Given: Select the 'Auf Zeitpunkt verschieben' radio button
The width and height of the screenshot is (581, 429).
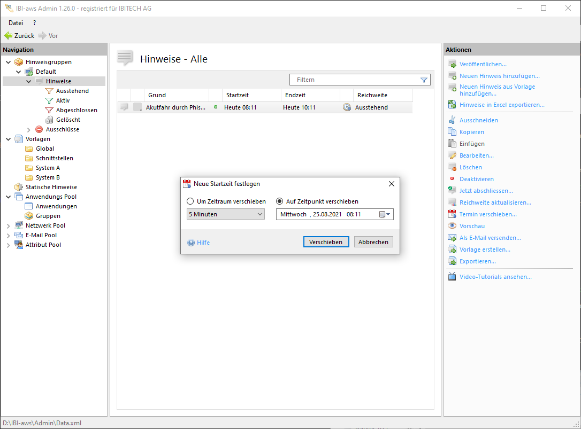Looking at the screenshot, I should point(279,201).
